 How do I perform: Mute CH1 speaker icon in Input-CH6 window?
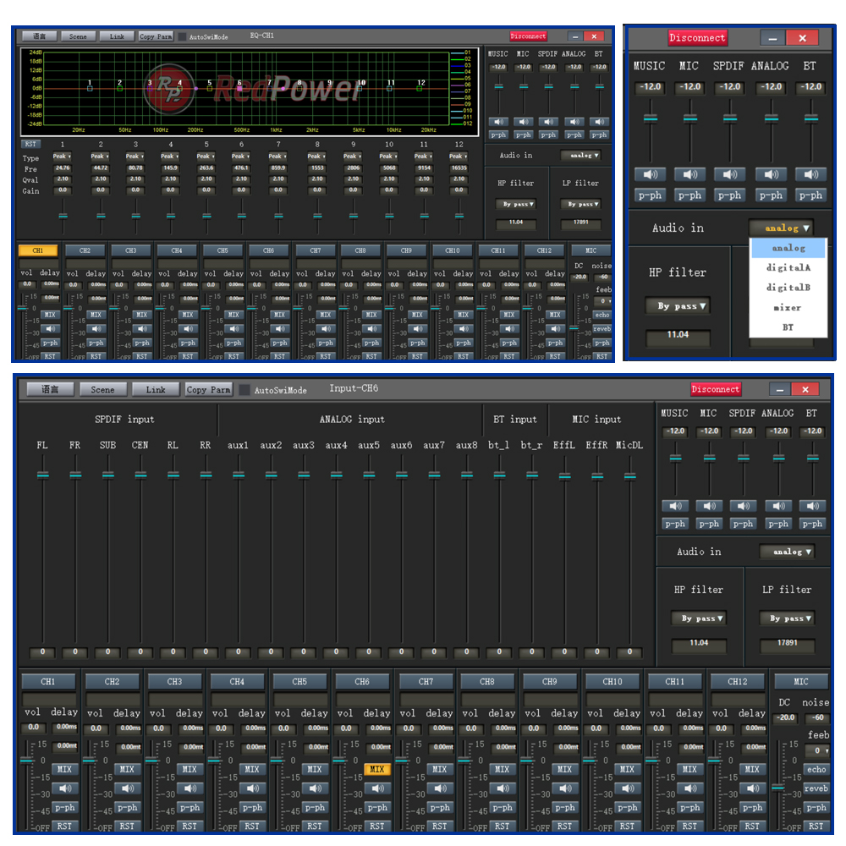point(65,788)
